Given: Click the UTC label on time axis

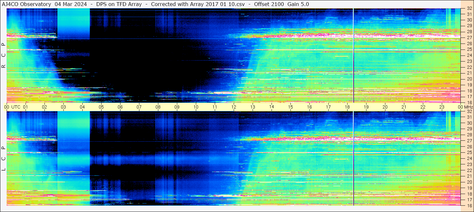Looking at the screenshot, I should click(x=16, y=107).
